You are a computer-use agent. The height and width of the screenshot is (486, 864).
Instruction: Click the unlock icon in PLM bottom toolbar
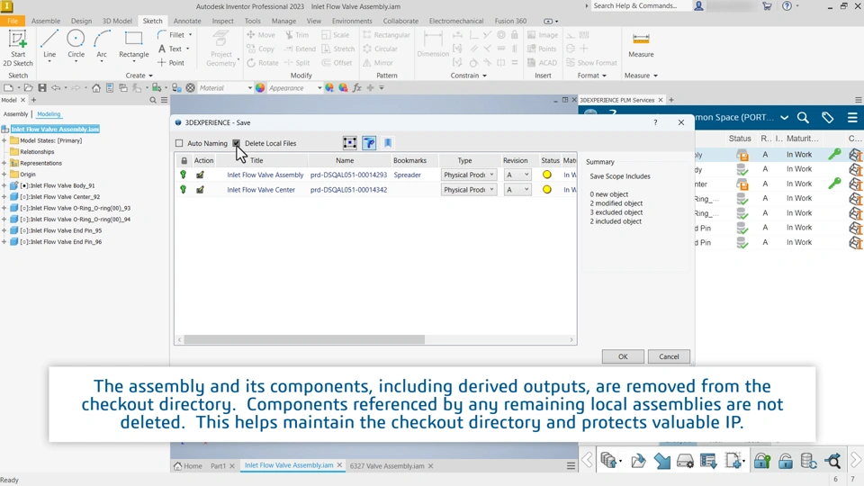click(785, 461)
